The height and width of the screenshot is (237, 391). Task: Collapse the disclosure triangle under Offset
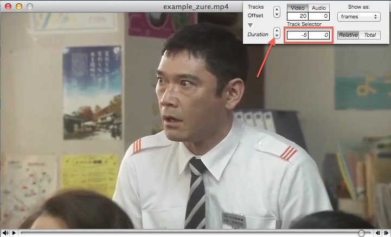pos(250,25)
